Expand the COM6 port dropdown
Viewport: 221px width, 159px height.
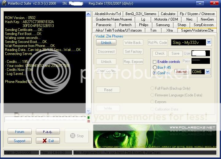[x=207, y=72]
